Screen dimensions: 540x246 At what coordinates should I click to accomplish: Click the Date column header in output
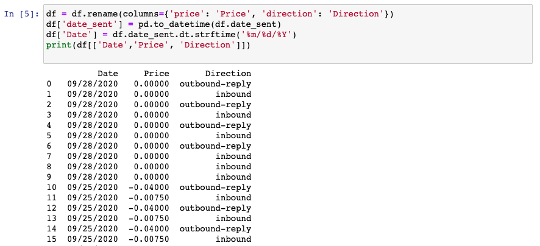[x=108, y=74]
